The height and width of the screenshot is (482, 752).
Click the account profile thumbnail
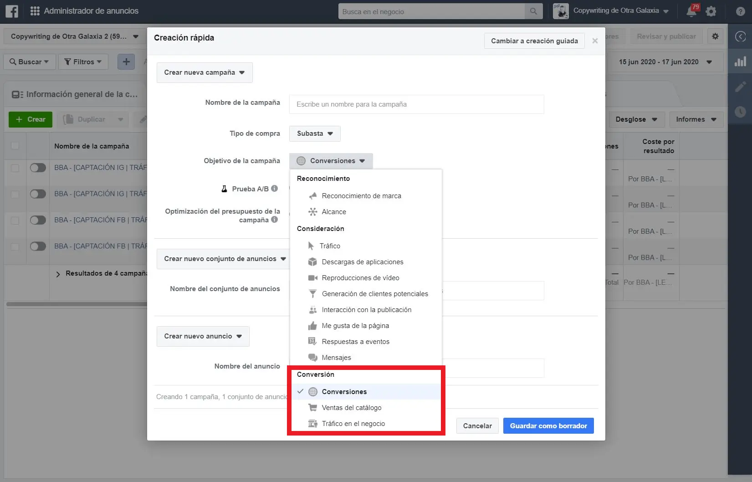click(x=561, y=11)
